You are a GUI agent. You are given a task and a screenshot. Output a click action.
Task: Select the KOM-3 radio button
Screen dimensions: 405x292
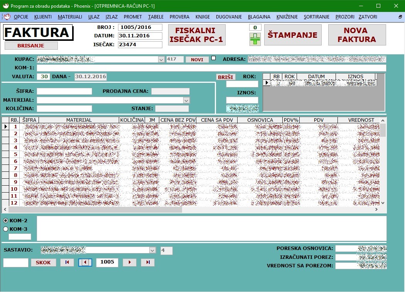pyautogui.click(x=6, y=229)
